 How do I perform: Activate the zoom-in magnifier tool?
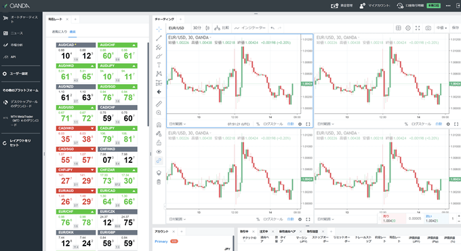[x=159, y=113]
